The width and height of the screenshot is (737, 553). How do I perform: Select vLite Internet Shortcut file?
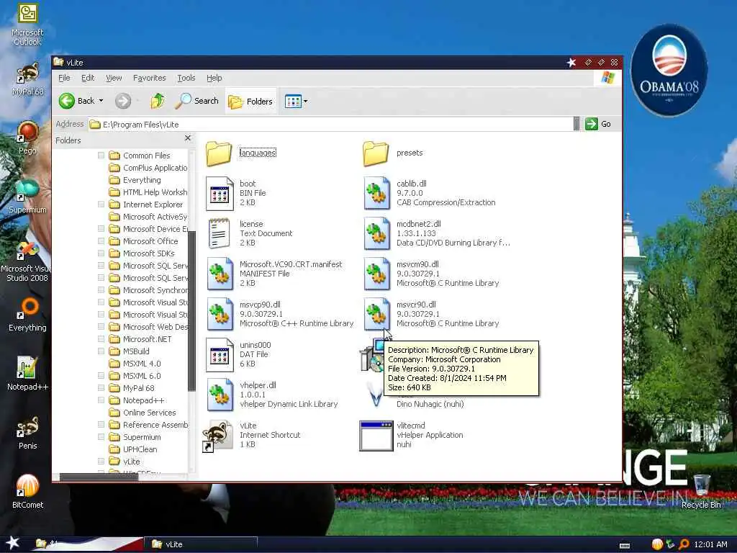[217, 436]
